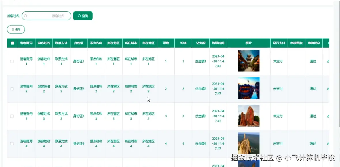
Task: Click the 未支付 status in the 游客账号3 row
Action: [278, 116]
